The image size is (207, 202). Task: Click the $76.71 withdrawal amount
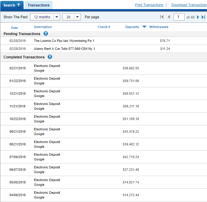pos(165,41)
